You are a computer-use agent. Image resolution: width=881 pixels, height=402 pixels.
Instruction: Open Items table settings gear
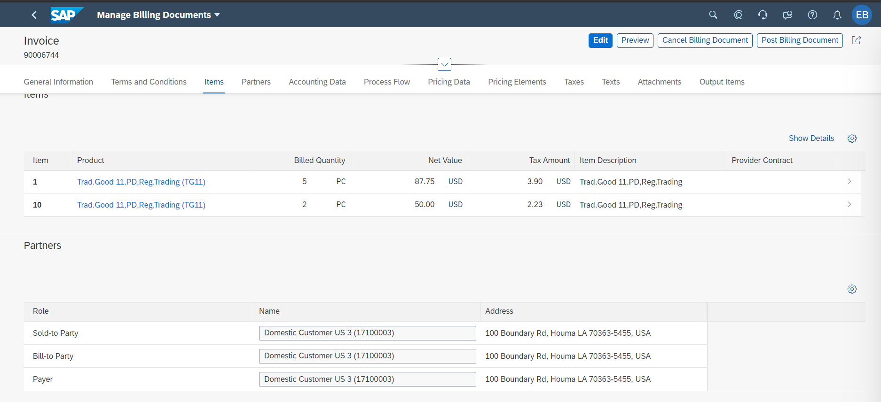[852, 139]
